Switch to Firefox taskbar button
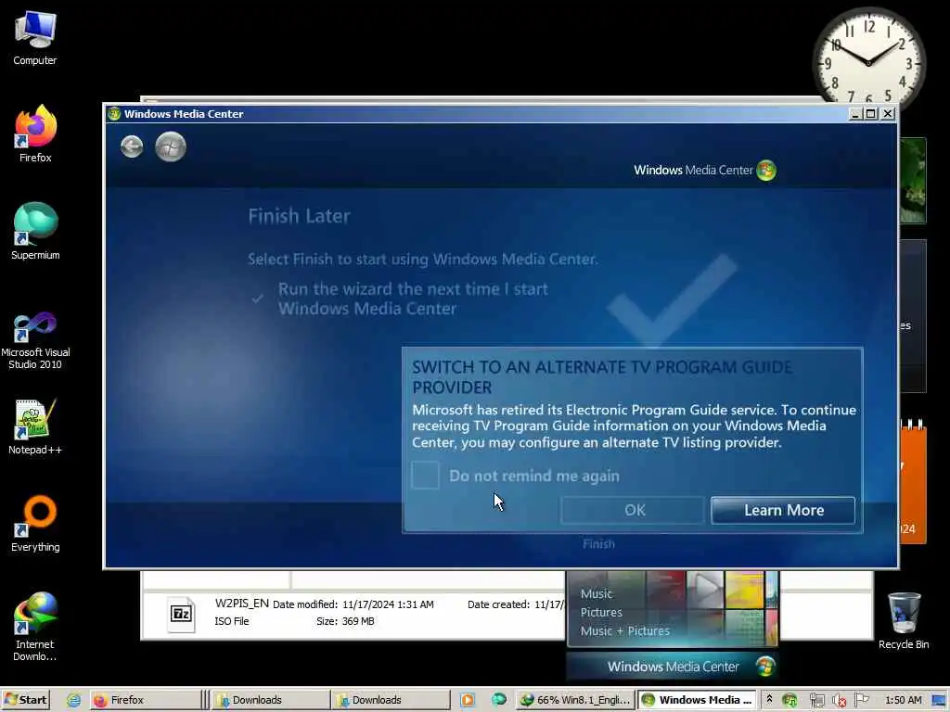This screenshot has height=712, width=950. (x=146, y=700)
